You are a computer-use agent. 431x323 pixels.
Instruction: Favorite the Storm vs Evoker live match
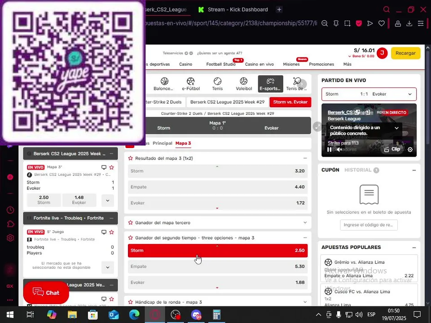tap(112, 167)
